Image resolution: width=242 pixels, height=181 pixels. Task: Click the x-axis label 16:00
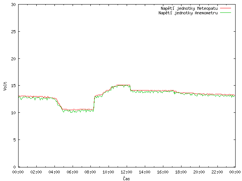163,172
